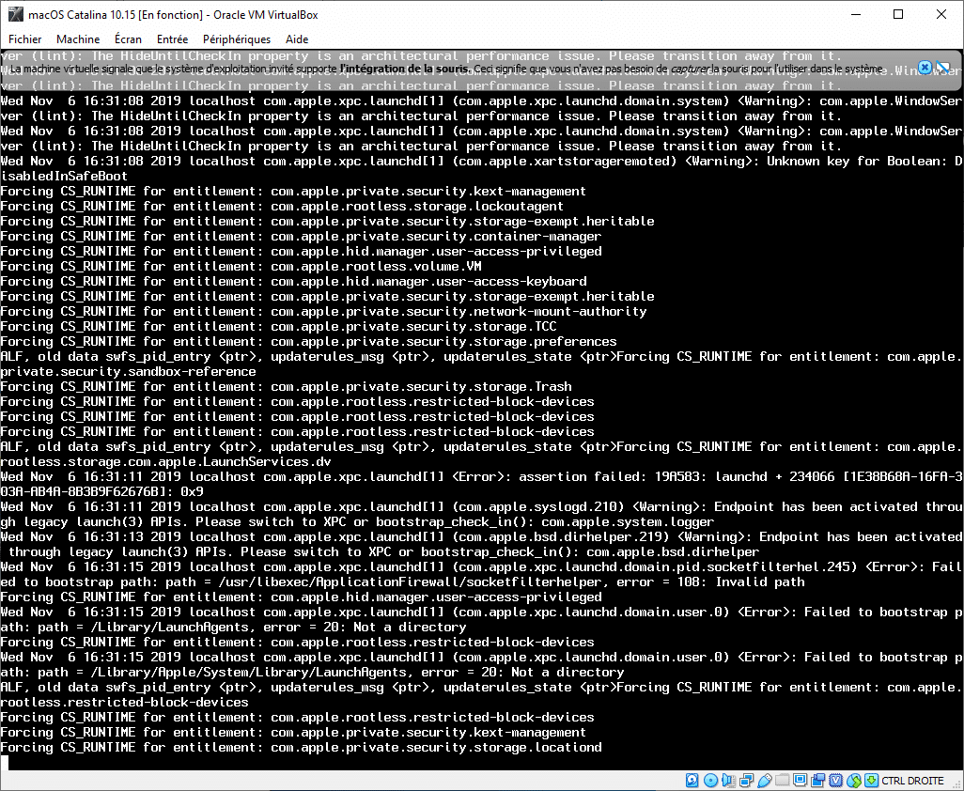Click the "/Library/Apple/System/Library/LaunchAgents" path line
This screenshot has width=964, height=791.
coord(312,672)
